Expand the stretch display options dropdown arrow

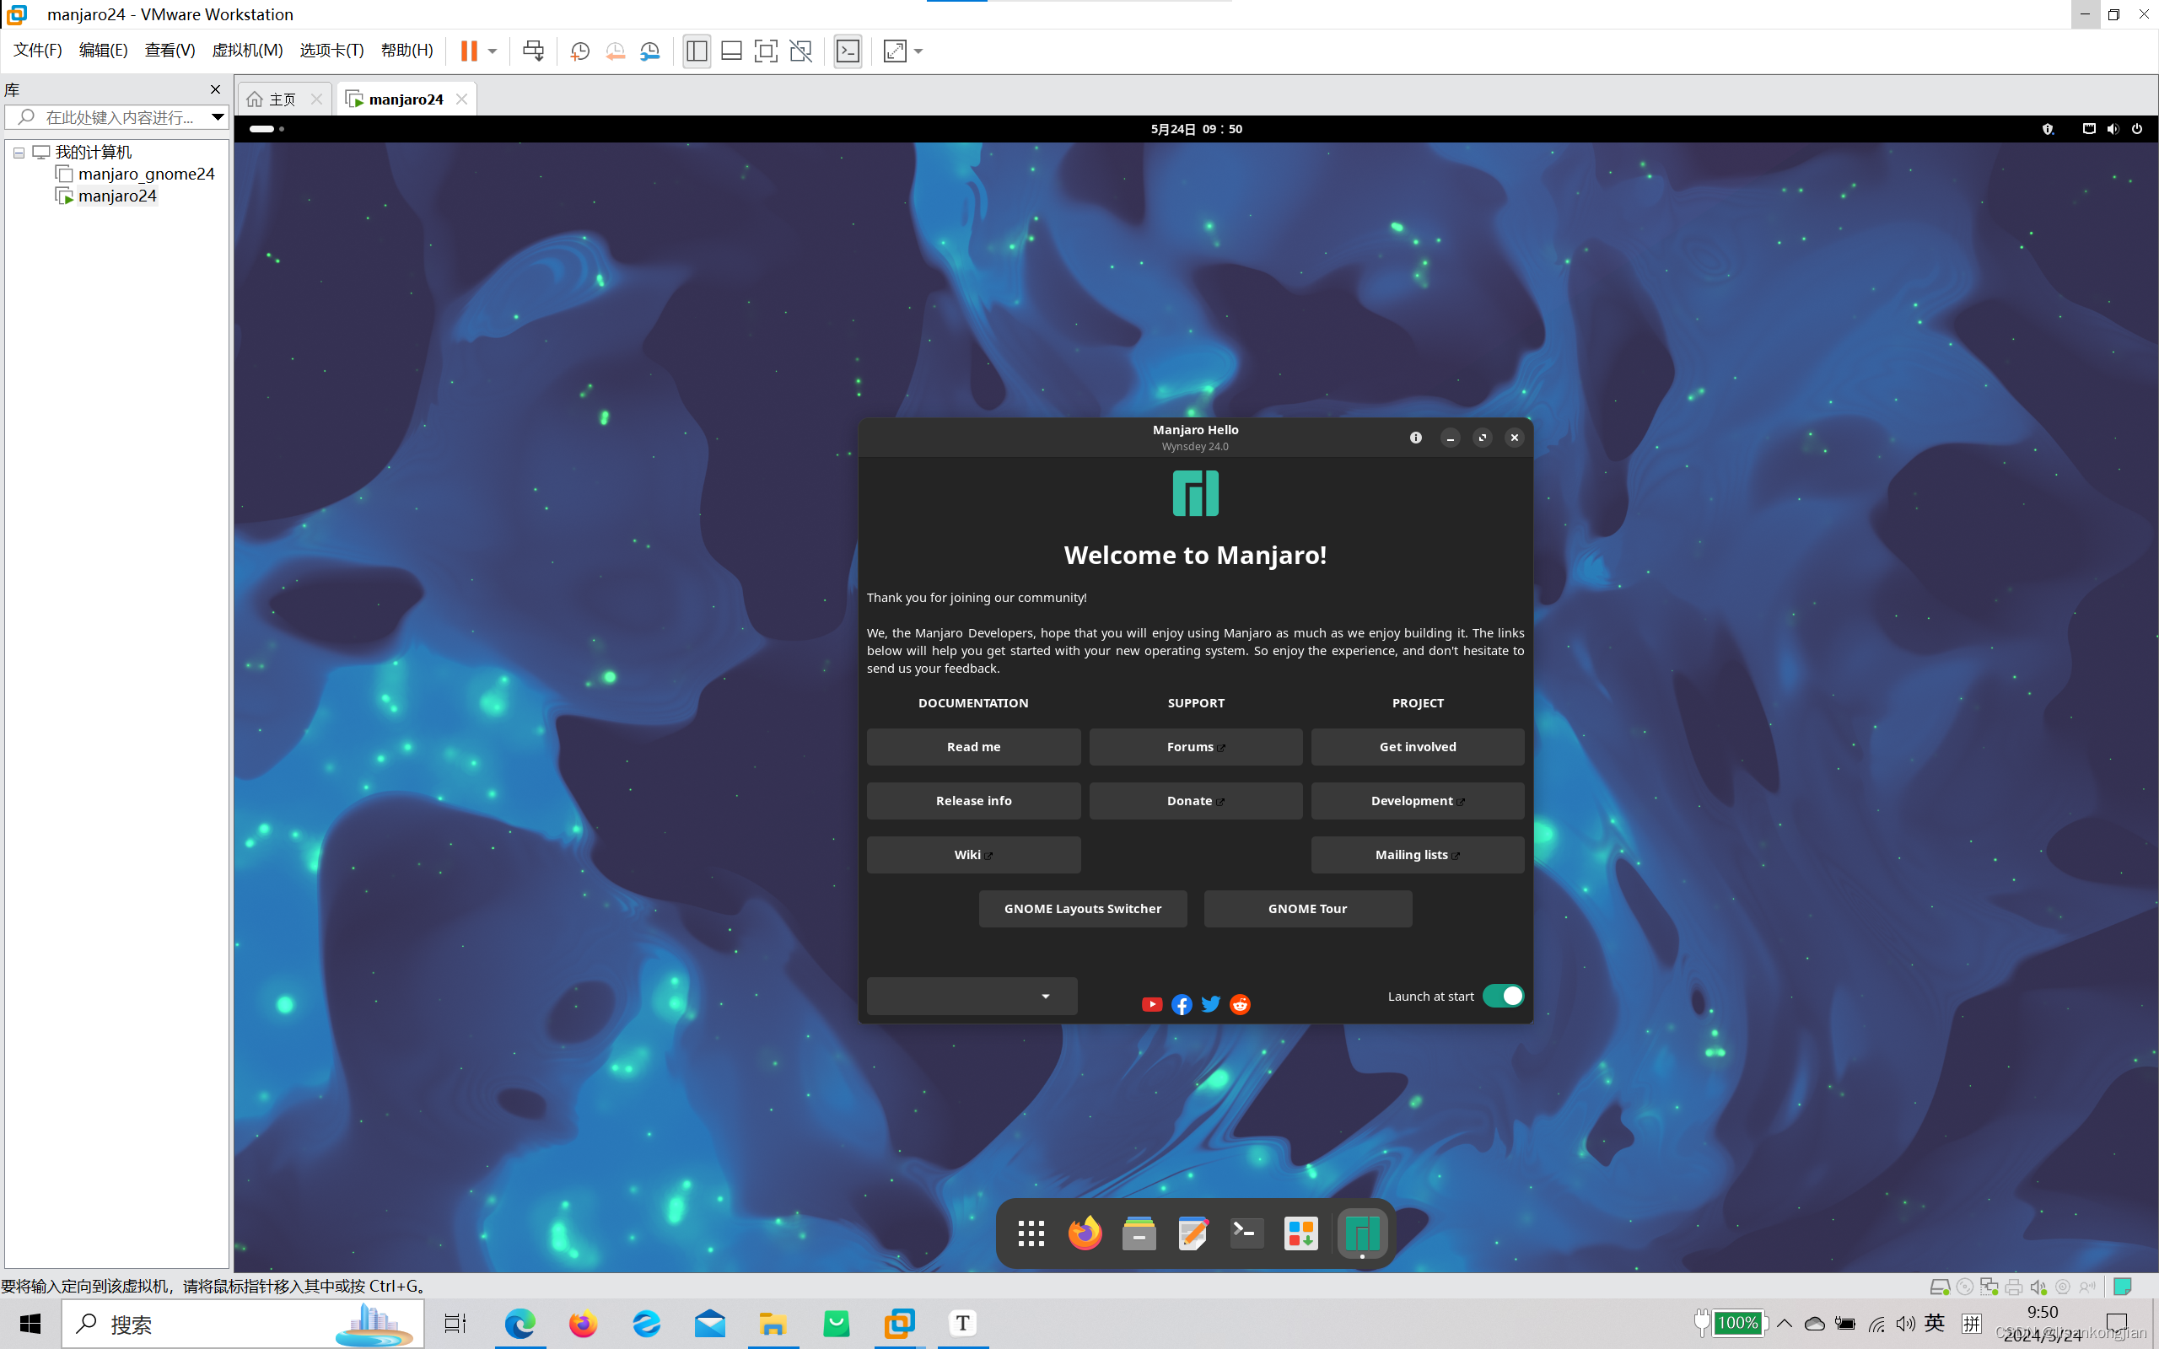[x=918, y=51]
